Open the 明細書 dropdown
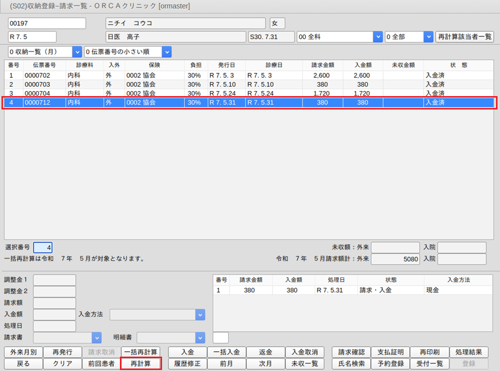Viewport: 500px width, 371px height. pyautogui.click(x=200, y=338)
